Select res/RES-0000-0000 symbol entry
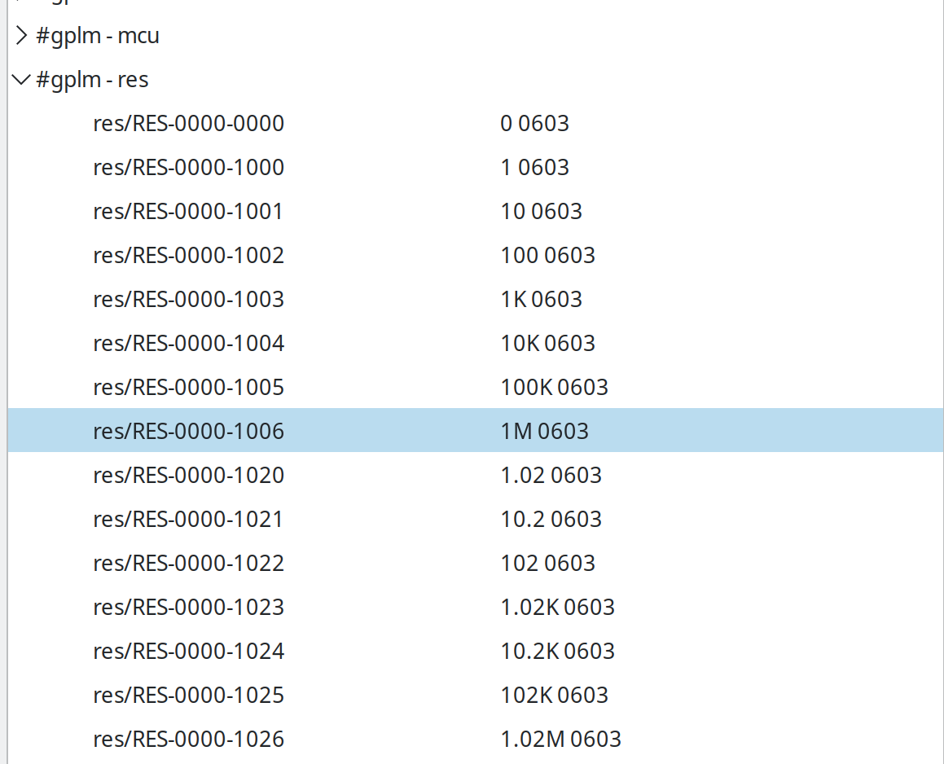Image resolution: width=944 pixels, height=764 pixels. tap(188, 124)
